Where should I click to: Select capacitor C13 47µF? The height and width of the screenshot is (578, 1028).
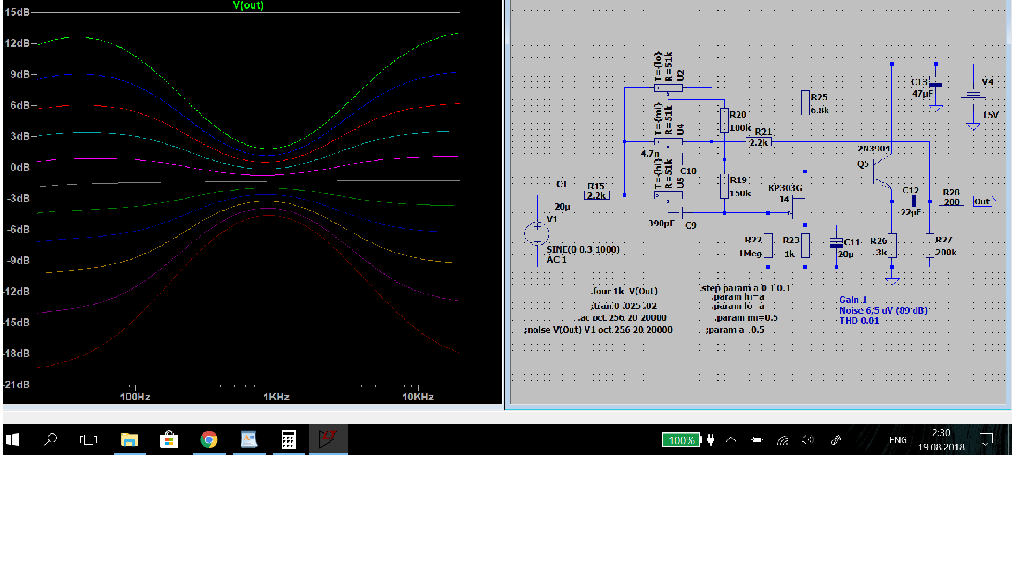(x=936, y=82)
